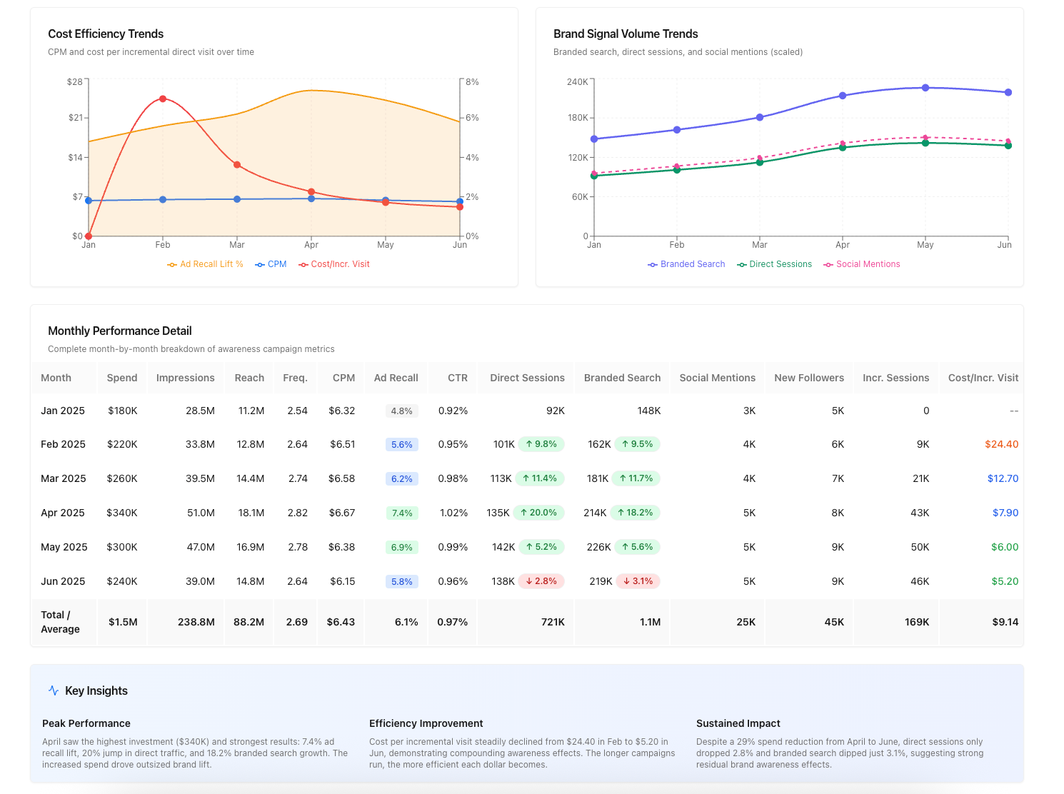Select the Total / Average summary row
Image resolution: width=1064 pixels, height=794 pixels.
tap(60, 622)
